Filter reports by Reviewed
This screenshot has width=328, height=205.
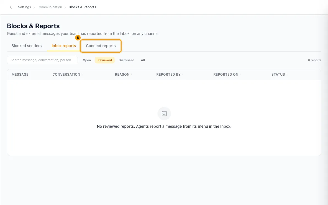coord(105,60)
